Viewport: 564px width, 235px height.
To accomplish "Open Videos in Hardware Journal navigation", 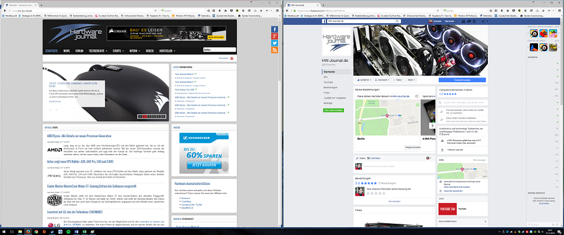I will pos(149,51).
